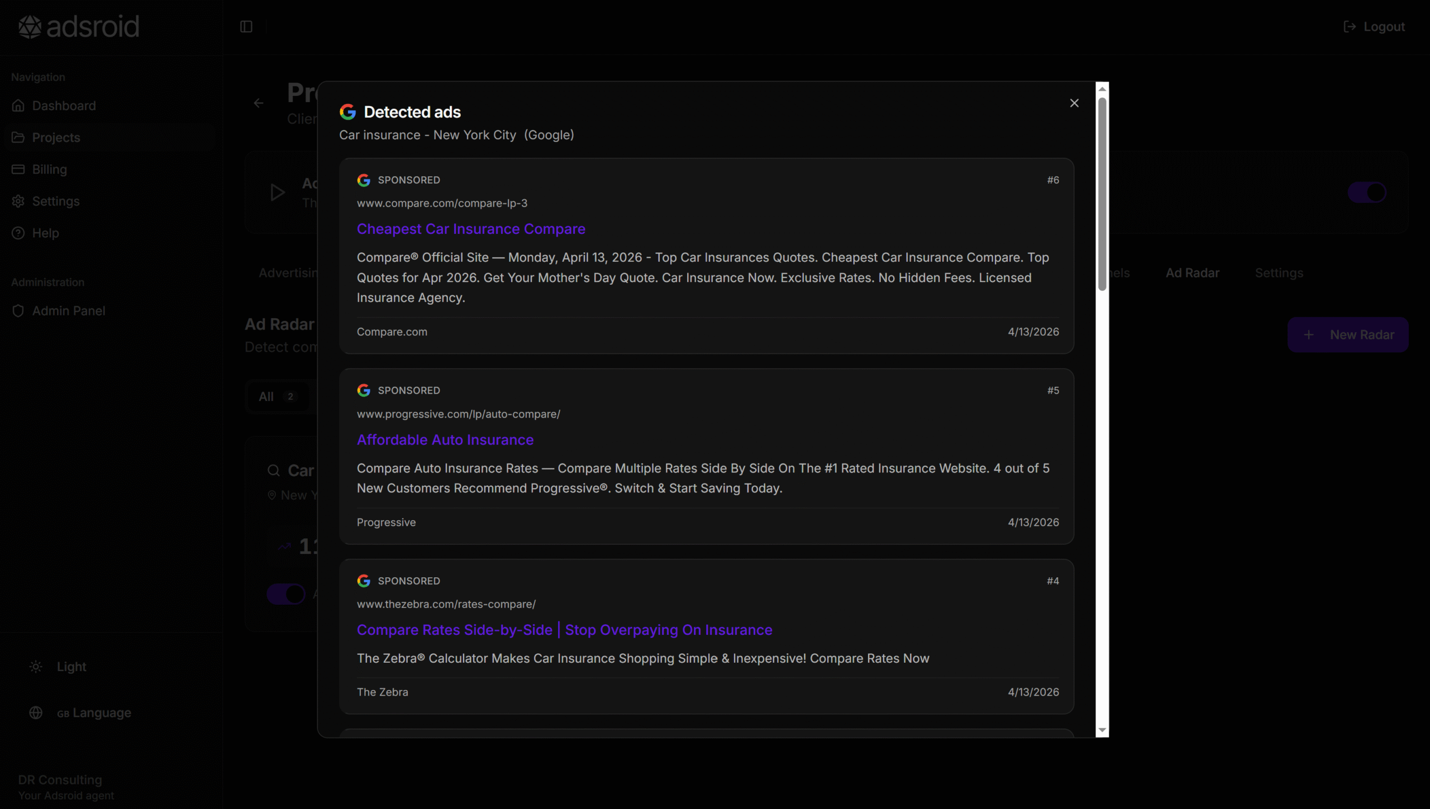Screen dimensions: 1430x809
Task: Open the Billing page
Action: 49,169
